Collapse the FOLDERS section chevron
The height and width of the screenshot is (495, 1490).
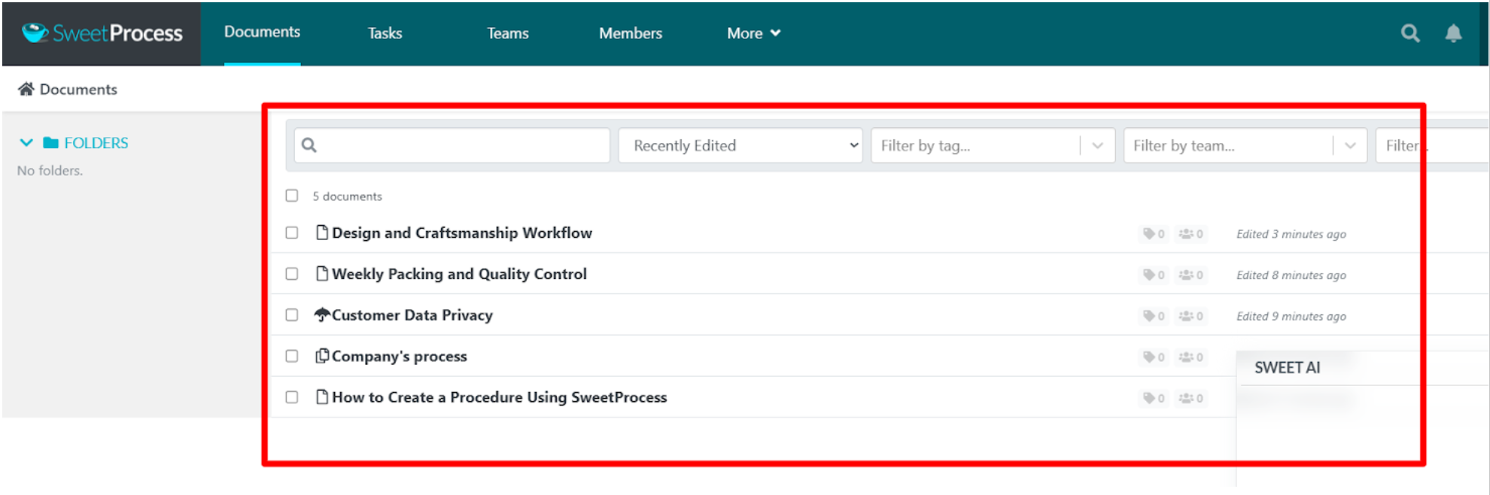click(x=26, y=143)
